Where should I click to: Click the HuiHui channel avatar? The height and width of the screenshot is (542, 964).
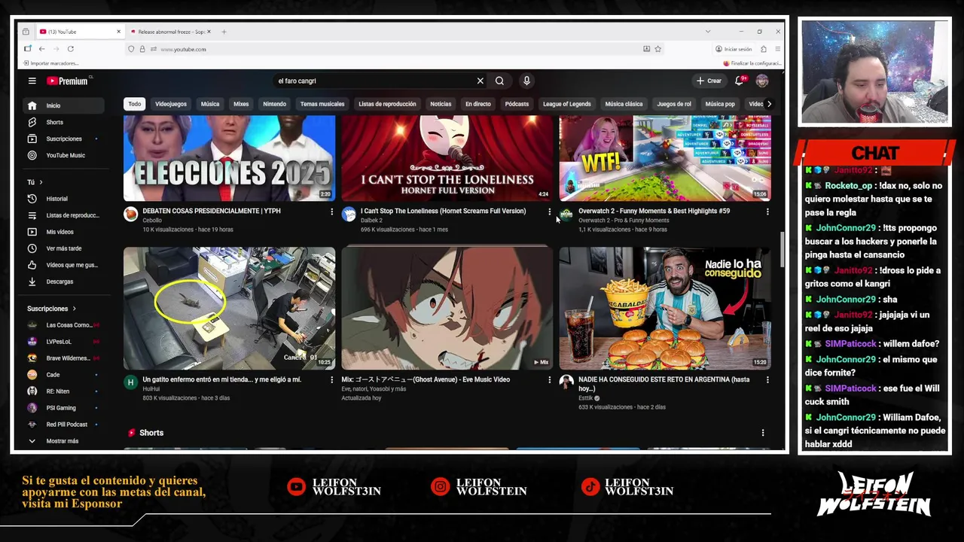coord(130,383)
